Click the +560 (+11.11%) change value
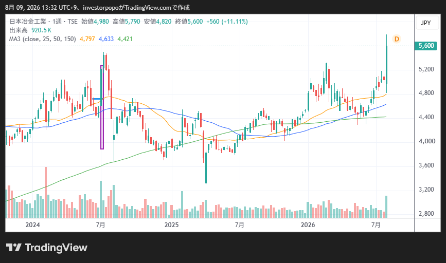 coord(227,22)
